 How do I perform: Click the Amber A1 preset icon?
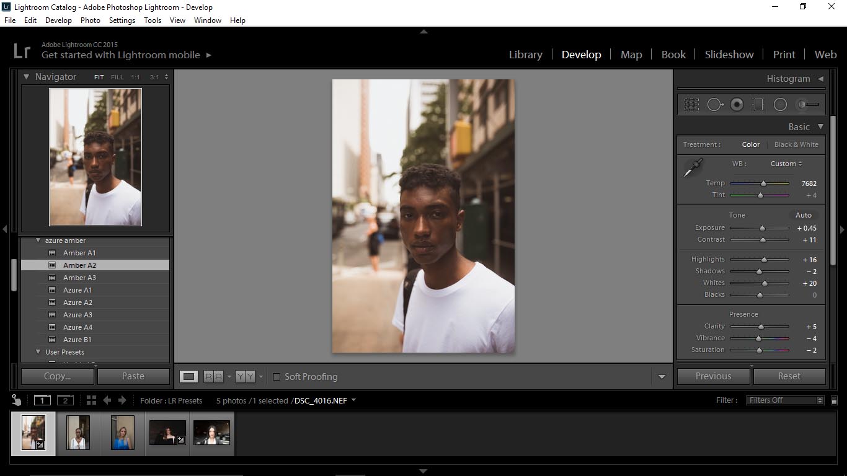pos(52,253)
